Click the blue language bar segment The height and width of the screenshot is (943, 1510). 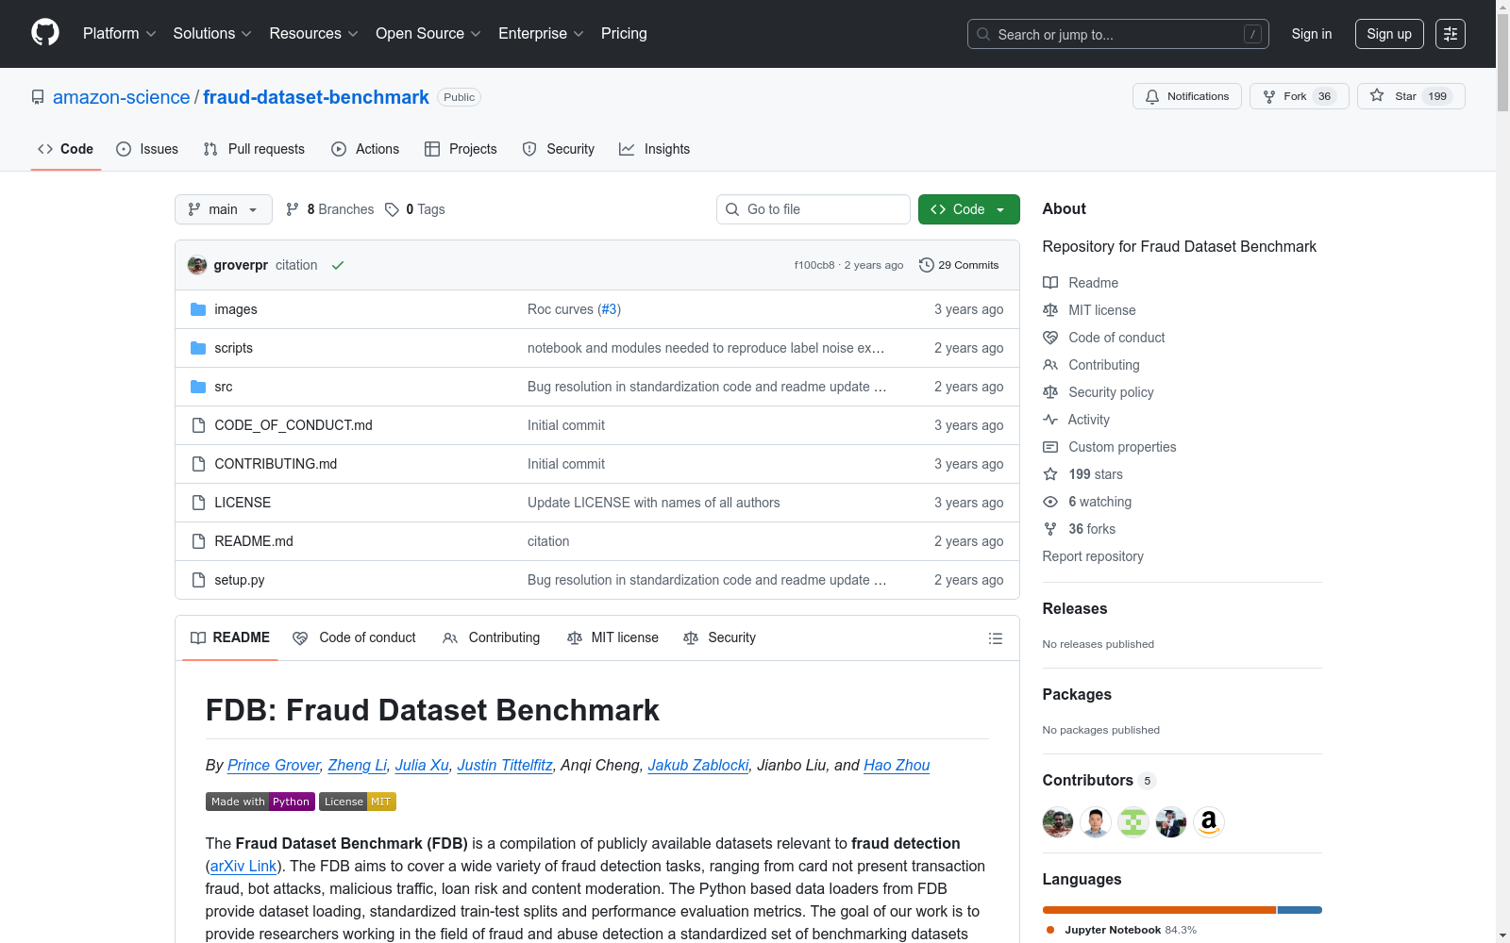[1300, 910]
